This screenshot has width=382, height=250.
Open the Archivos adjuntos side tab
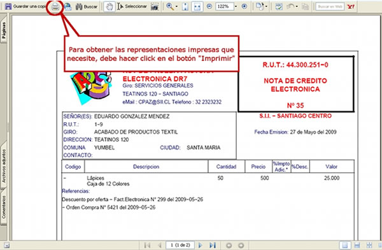[4, 166]
